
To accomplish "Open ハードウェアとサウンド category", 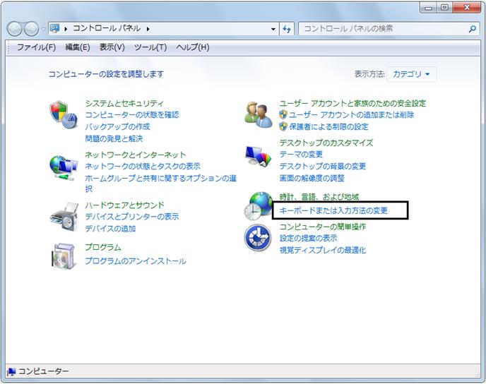I will (124, 205).
